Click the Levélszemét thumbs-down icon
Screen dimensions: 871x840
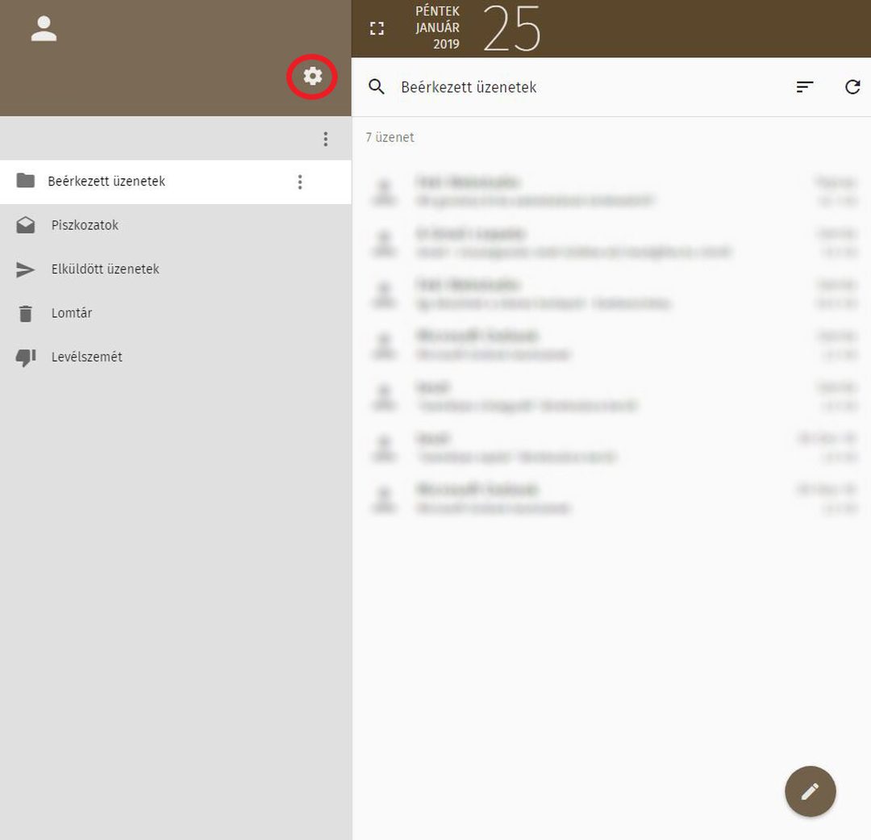point(26,357)
